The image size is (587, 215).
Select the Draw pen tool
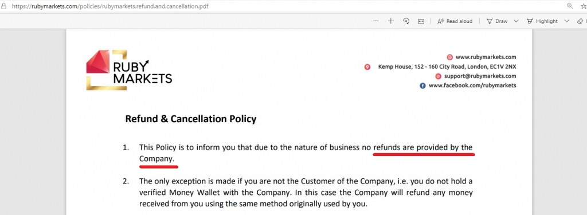point(497,21)
